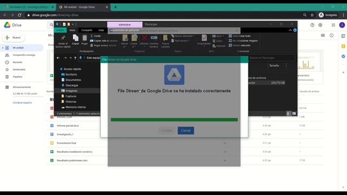Expand the Mi unidad tree arrow
Screen dimensions: 347x195
3,48
